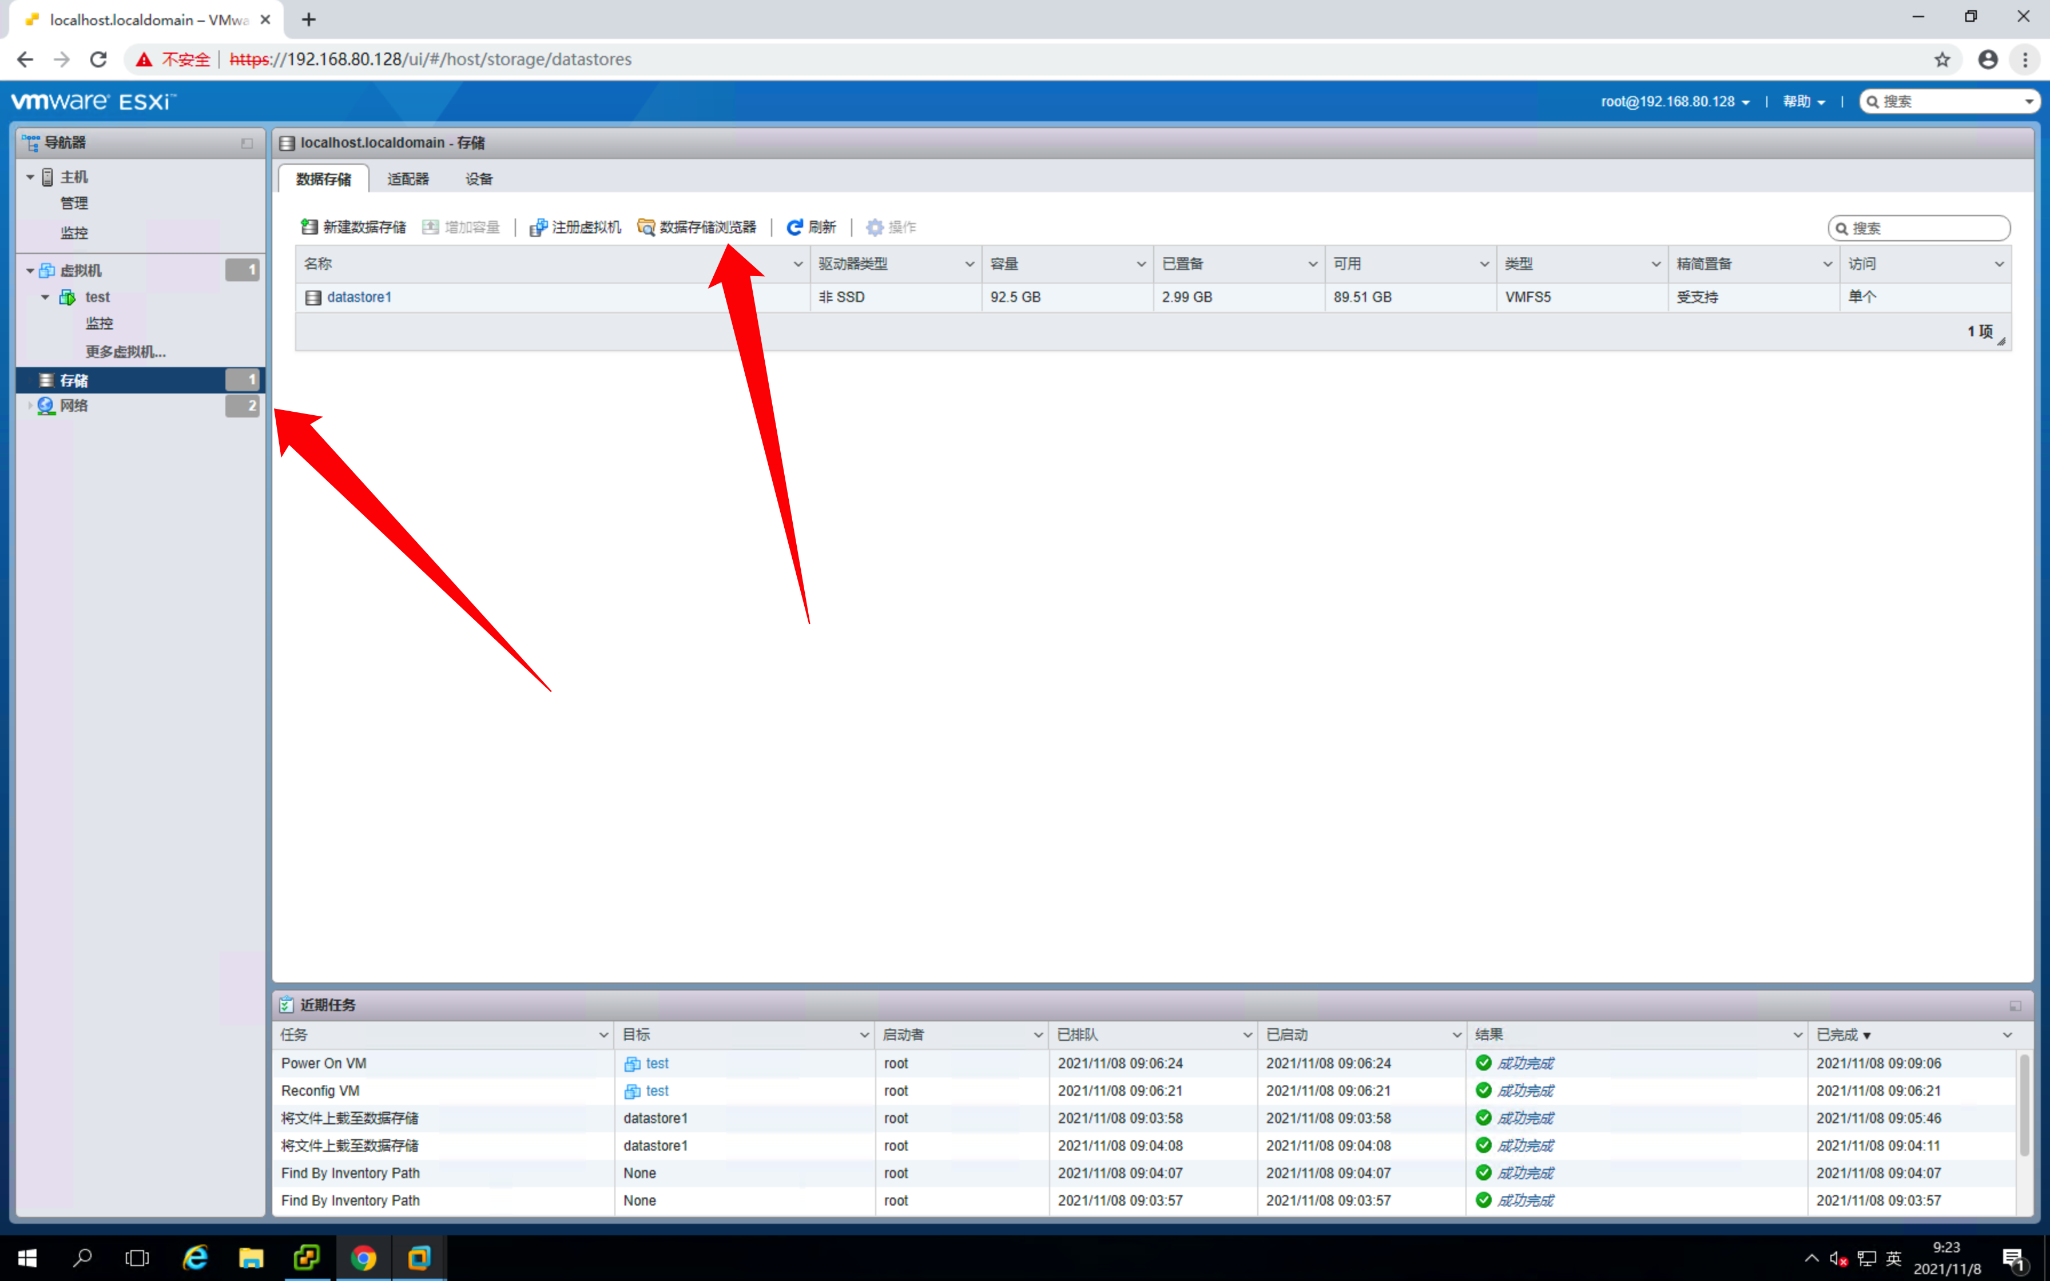2050x1281 pixels.
Task: Open the Help (帮助) dropdown menu
Action: 1803,102
